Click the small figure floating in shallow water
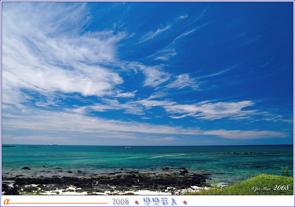295x207 pixels. tap(45, 166)
